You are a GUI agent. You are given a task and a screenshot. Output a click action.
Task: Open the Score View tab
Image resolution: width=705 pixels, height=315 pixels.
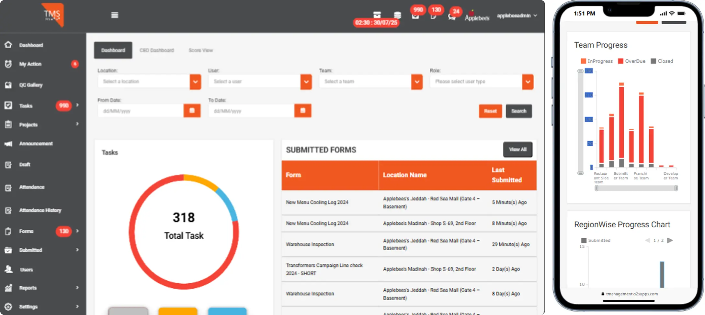pos(200,50)
